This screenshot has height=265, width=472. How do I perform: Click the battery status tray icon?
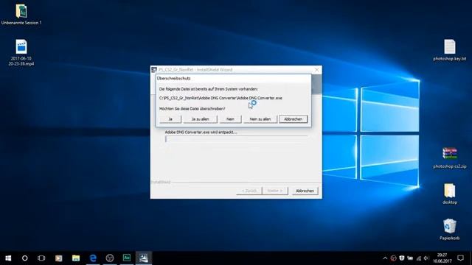[410, 258]
